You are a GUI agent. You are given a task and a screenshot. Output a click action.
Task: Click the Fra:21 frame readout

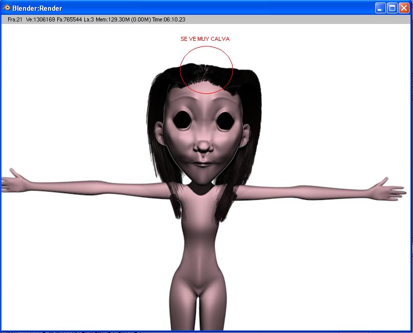(x=15, y=19)
